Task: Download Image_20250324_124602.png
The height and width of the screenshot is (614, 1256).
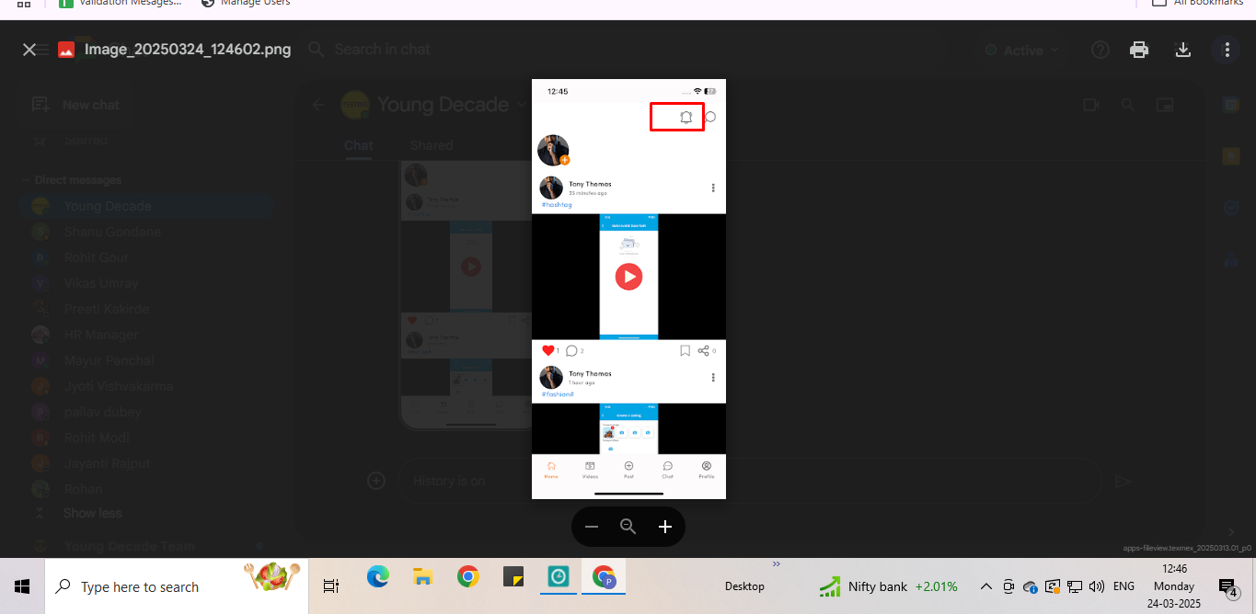Action: coord(1183,50)
